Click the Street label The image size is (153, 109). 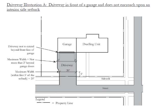tap(105, 88)
